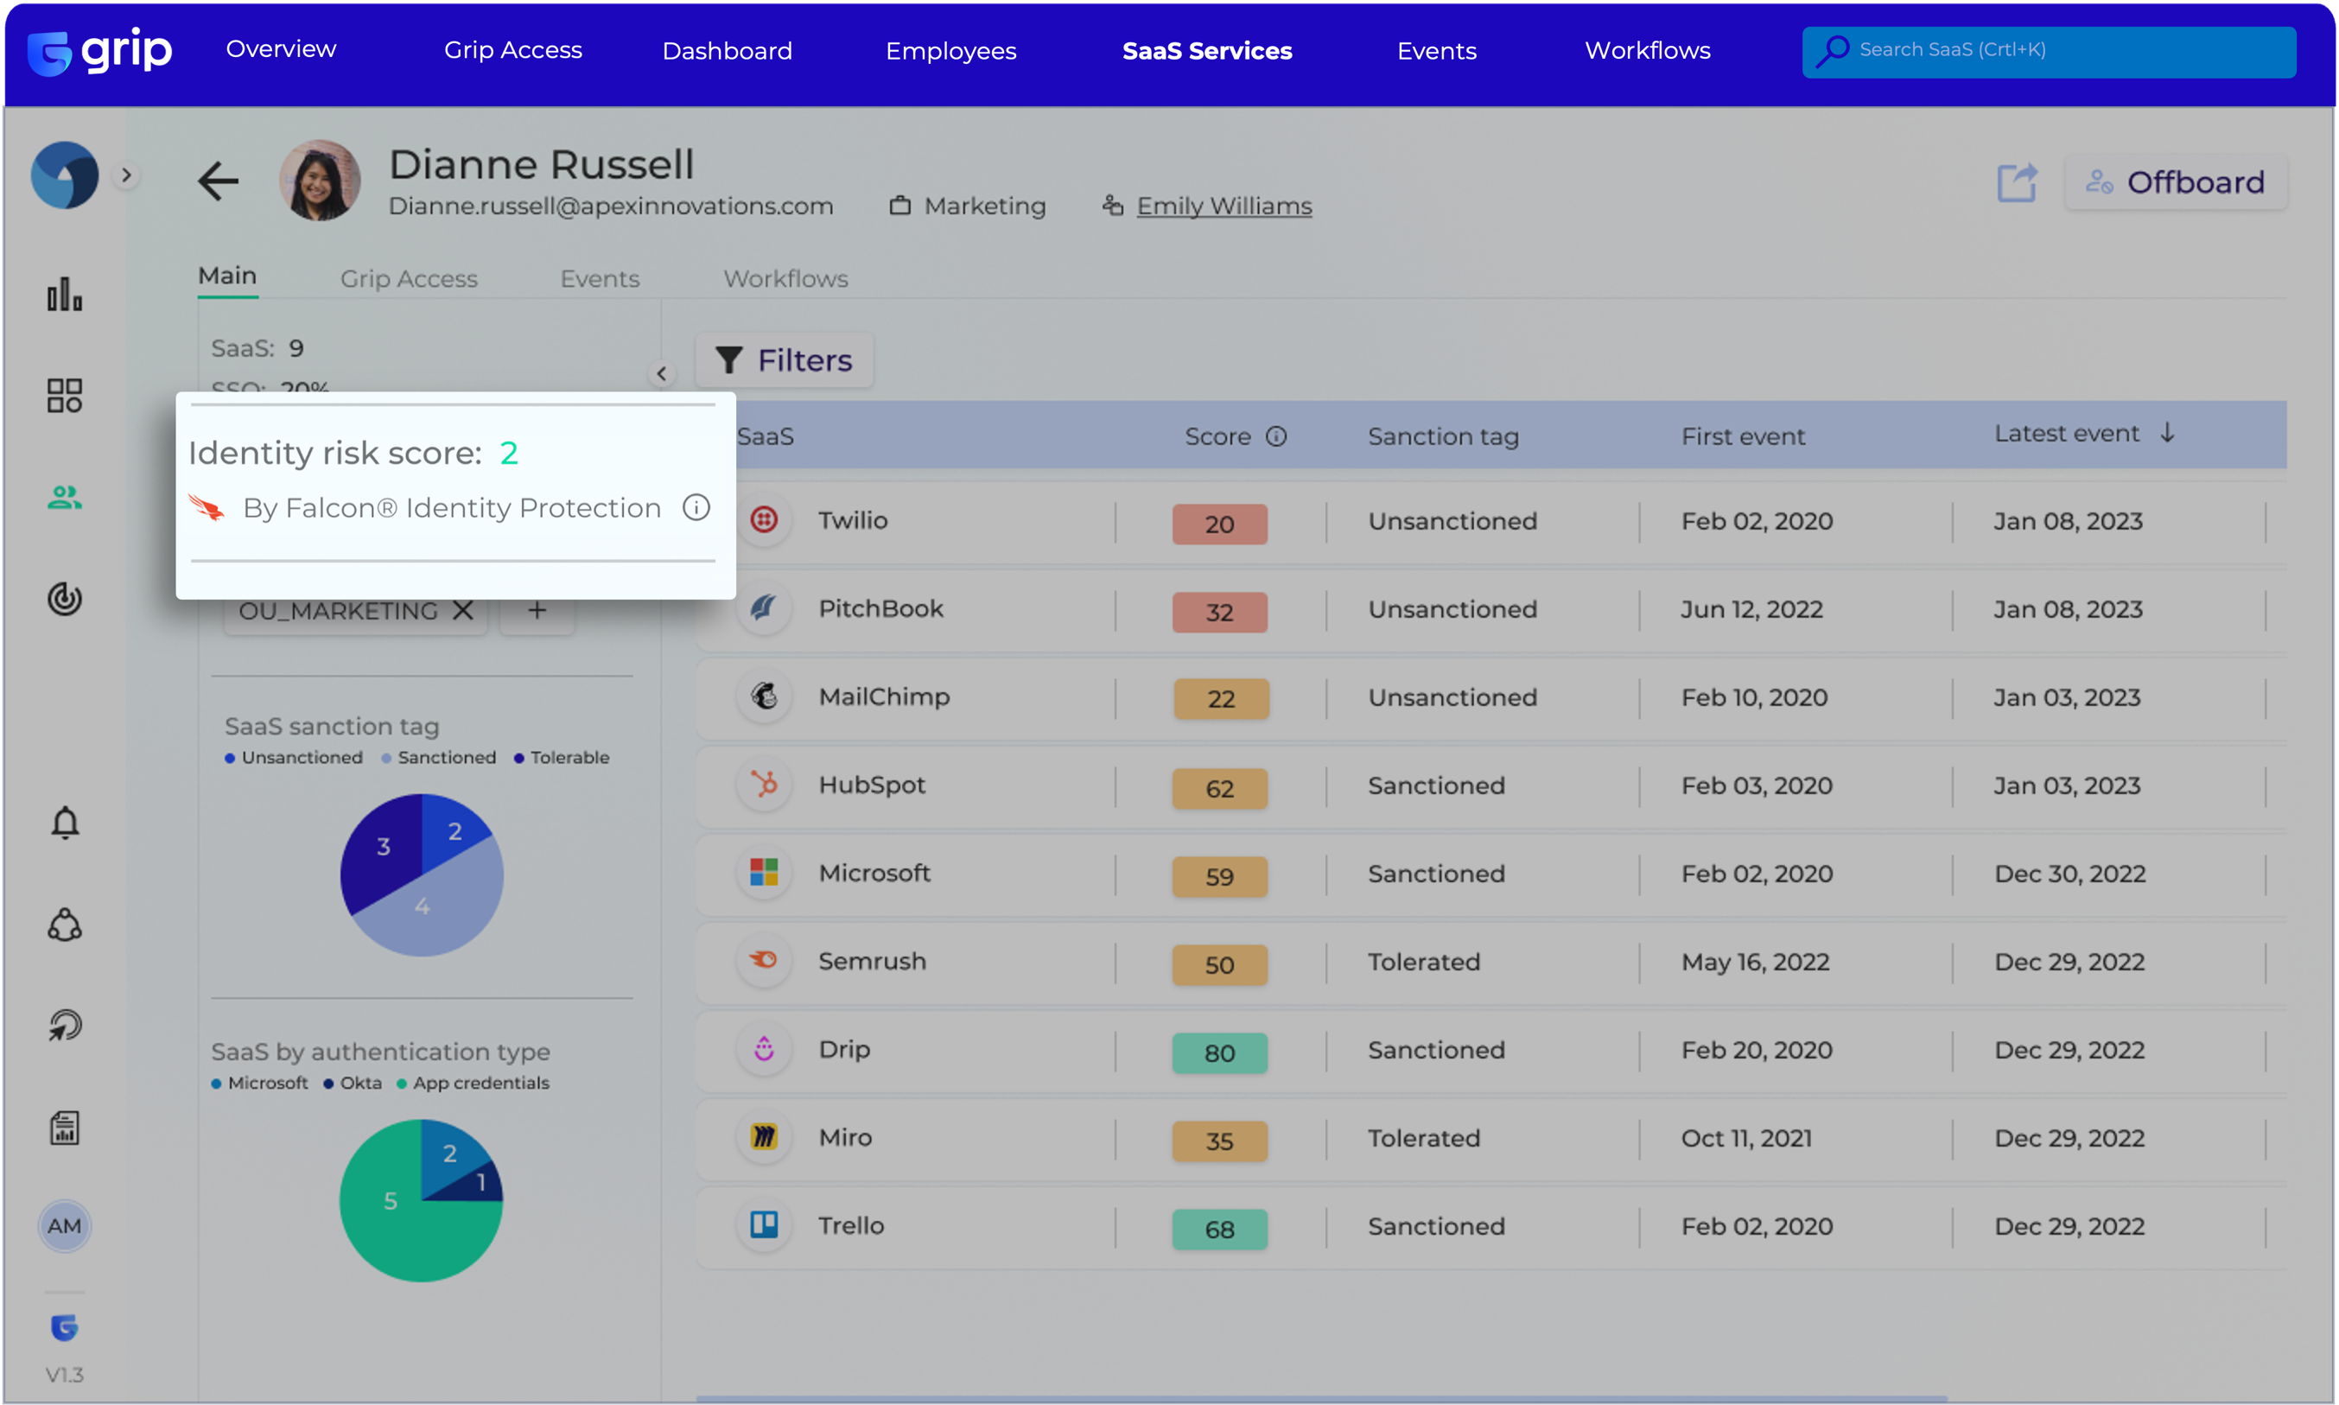Click Sanctioned legend item
This screenshot has width=2339, height=1405.
[438, 758]
